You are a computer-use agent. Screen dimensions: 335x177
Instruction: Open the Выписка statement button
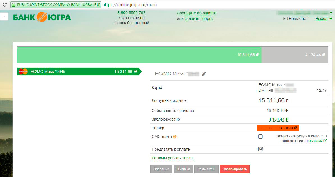tap(183, 169)
